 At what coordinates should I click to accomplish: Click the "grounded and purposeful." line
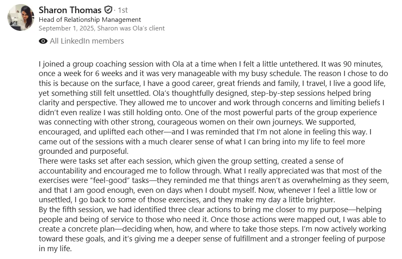point(84,151)
